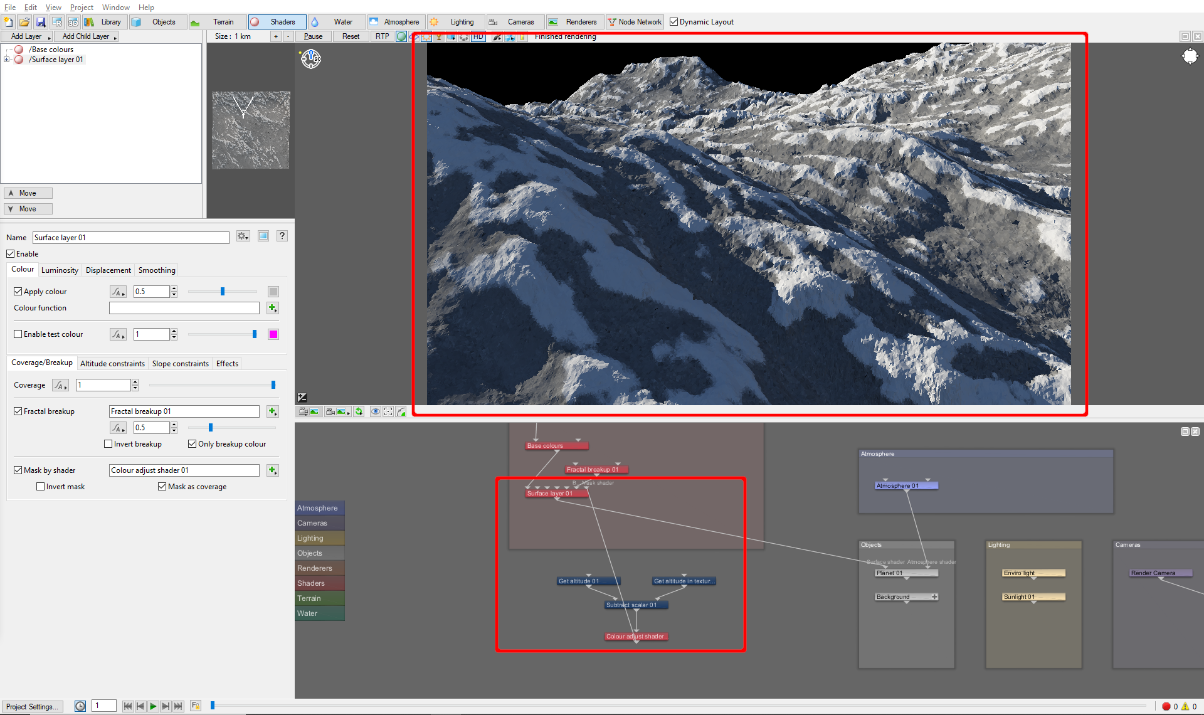This screenshot has width=1204, height=715.
Task: Step to next frame
Action: (x=166, y=706)
